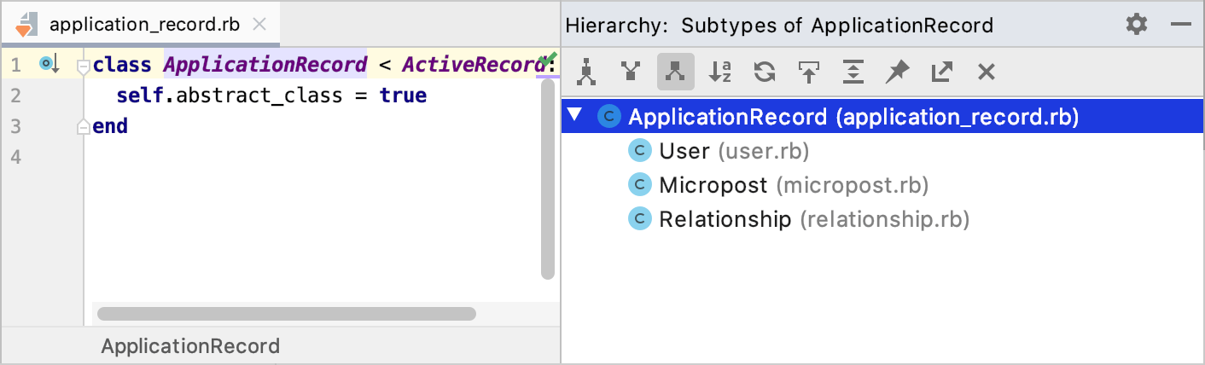This screenshot has width=1205, height=365.
Task: Hide the Hierarchy tool window
Action: coord(1181,25)
